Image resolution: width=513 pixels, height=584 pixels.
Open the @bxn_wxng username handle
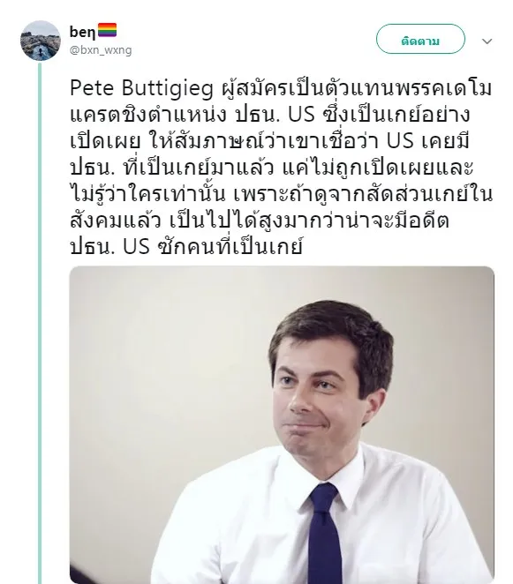point(101,50)
